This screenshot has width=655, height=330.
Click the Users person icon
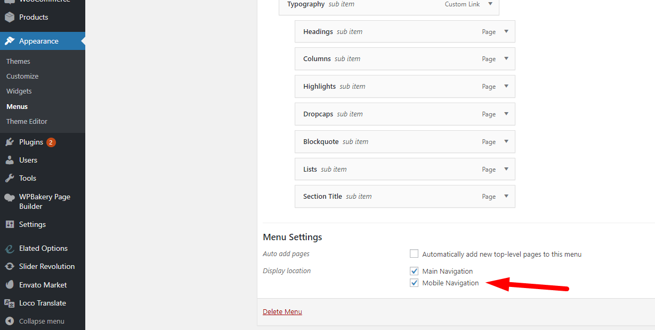coord(10,160)
